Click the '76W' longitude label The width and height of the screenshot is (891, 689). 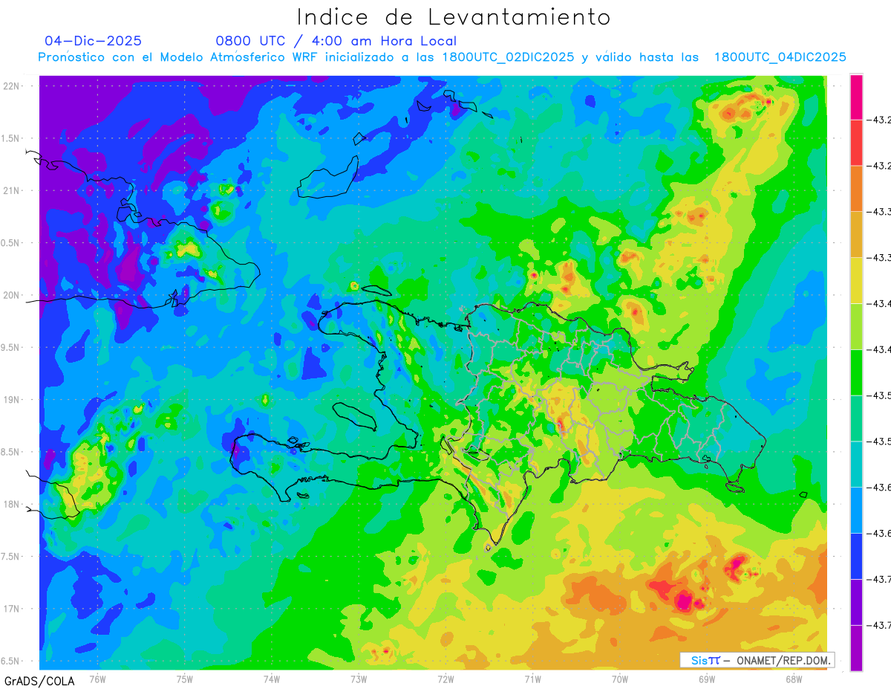(97, 679)
